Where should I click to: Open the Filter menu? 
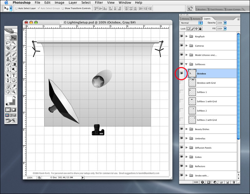pos(99,2)
